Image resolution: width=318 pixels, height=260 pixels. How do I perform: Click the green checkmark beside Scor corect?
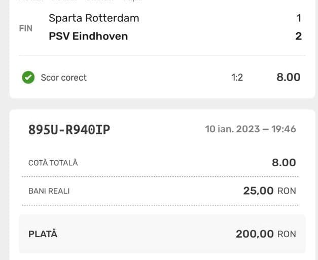[28, 78]
